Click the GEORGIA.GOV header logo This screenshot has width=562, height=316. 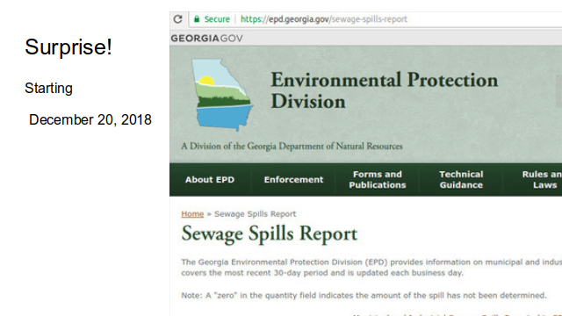[207, 39]
